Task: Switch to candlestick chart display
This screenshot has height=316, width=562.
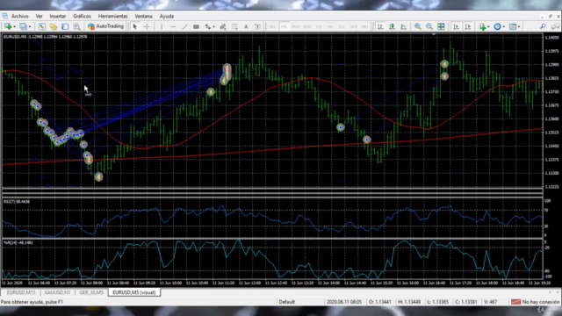Action: coord(392,26)
